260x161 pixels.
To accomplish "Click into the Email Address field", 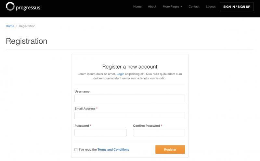I will [x=130, y=116].
